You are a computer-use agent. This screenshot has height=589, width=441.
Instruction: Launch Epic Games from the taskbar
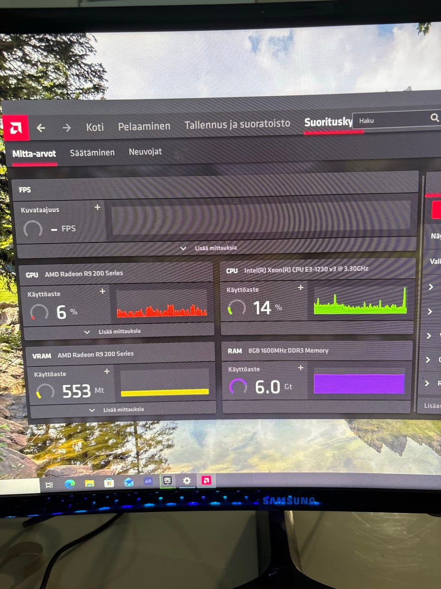(167, 481)
